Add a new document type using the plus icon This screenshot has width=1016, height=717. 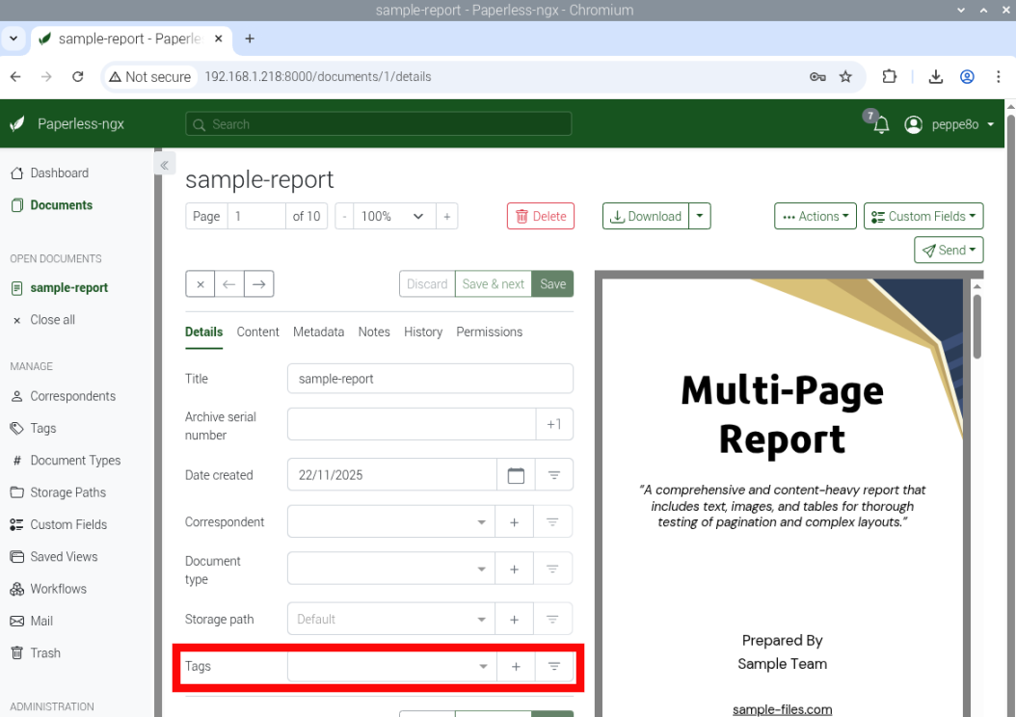514,568
